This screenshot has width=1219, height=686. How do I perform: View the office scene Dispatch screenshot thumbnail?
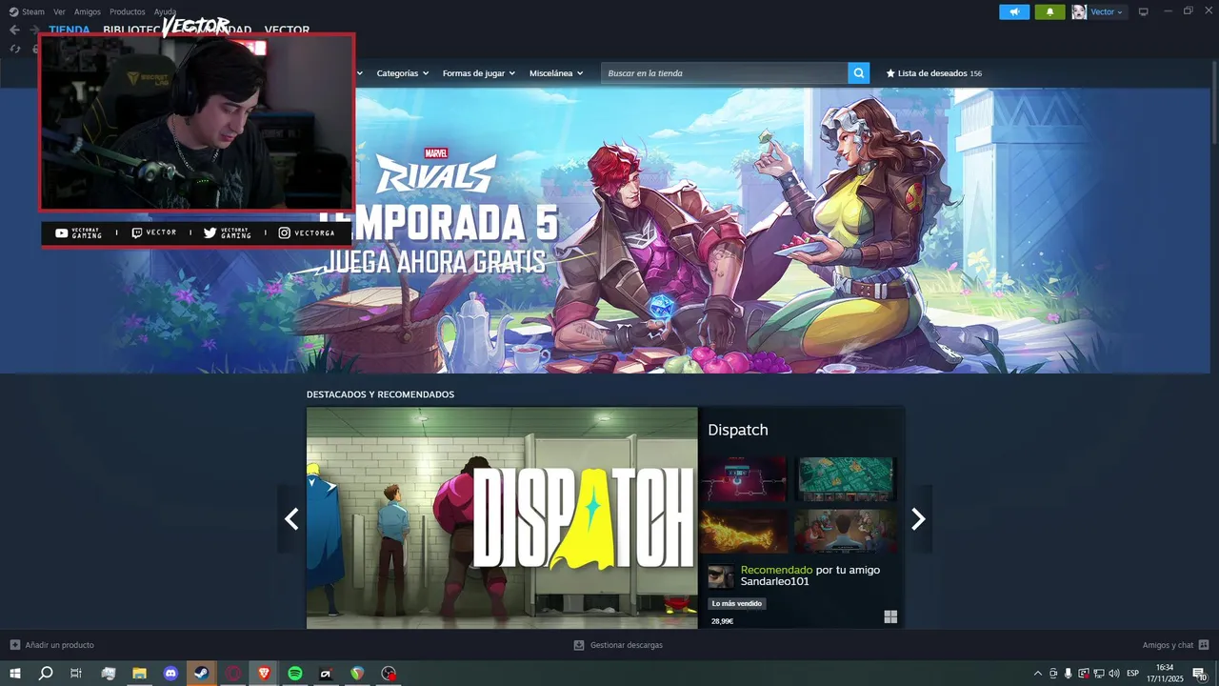click(846, 532)
